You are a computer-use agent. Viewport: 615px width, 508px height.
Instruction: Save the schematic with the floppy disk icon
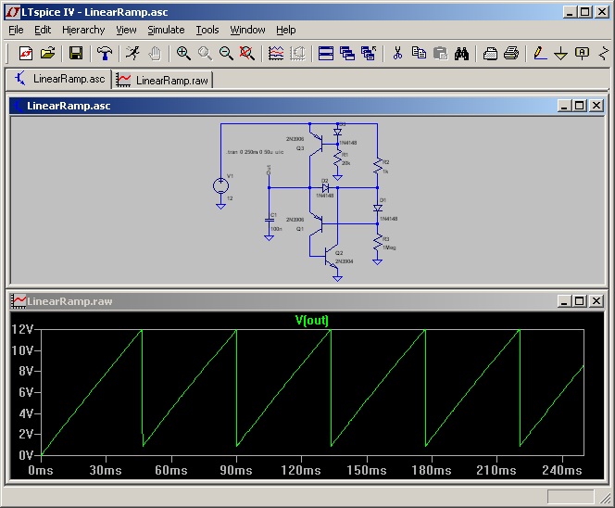click(76, 53)
